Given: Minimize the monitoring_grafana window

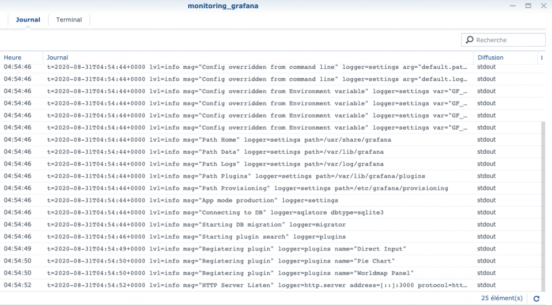Looking at the screenshot, I should [513, 6].
